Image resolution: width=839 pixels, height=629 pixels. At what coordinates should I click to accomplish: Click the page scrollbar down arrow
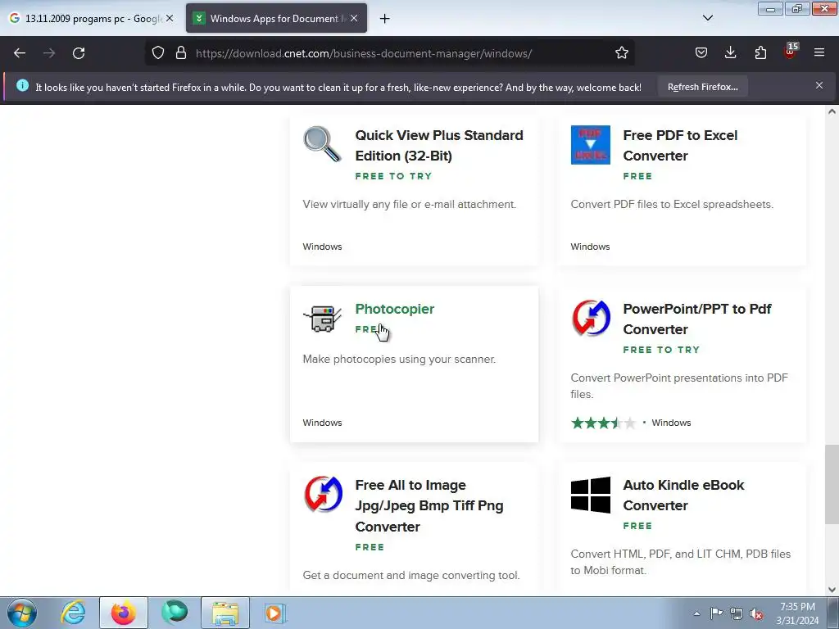click(832, 590)
